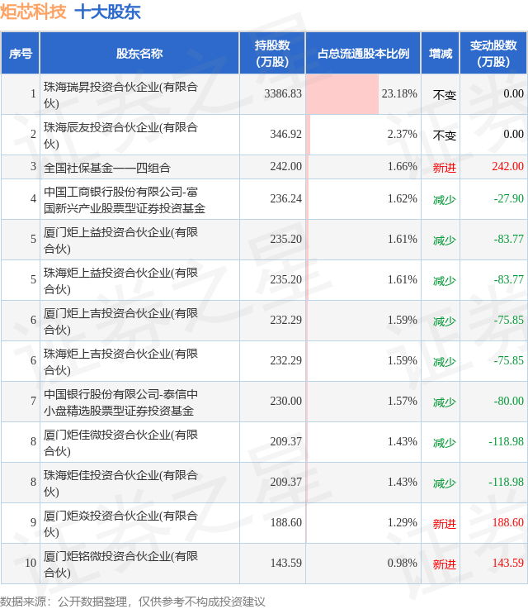Click red change value 143.59
Image resolution: width=528 pixels, height=609 pixels.
pyautogui.click(x=508, y=563)
